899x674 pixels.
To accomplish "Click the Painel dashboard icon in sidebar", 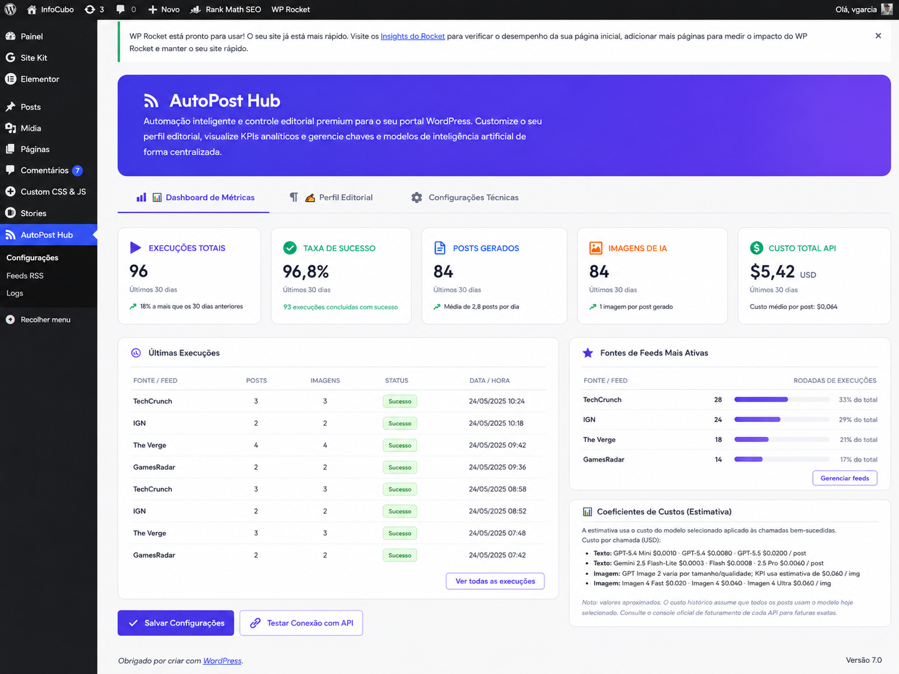I will 11,36.
